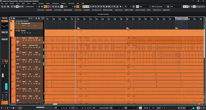Open the Transport menu
This screenshot has width=206, height=110.
click(41, 3)
